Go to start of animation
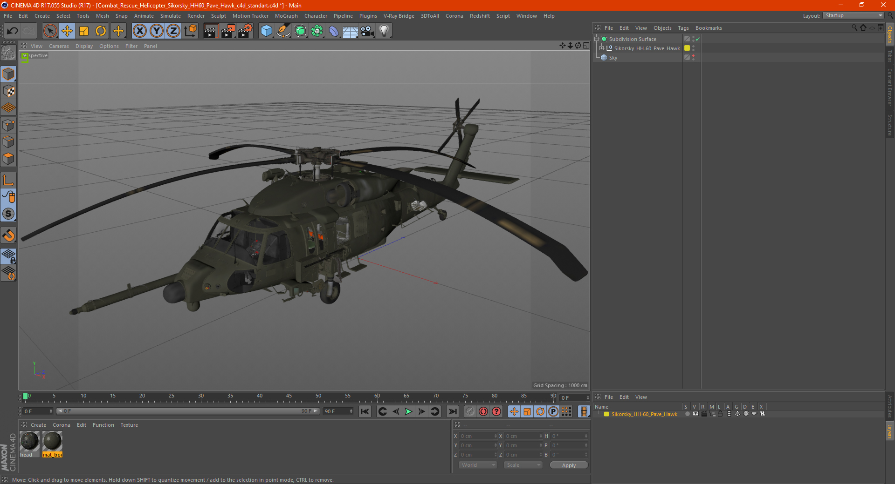The image size is (895, 484). (x=365, y=411)
